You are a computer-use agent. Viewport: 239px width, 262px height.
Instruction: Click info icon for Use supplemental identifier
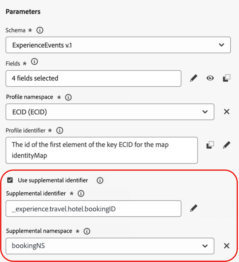(x=100, y=180)
